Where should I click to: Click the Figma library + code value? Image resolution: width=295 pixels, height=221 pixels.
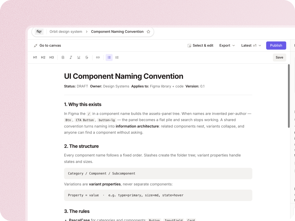tap(167, 86)
